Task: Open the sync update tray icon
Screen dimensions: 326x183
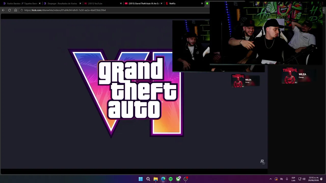Action: pyautogui.click(x=276, y=179)
